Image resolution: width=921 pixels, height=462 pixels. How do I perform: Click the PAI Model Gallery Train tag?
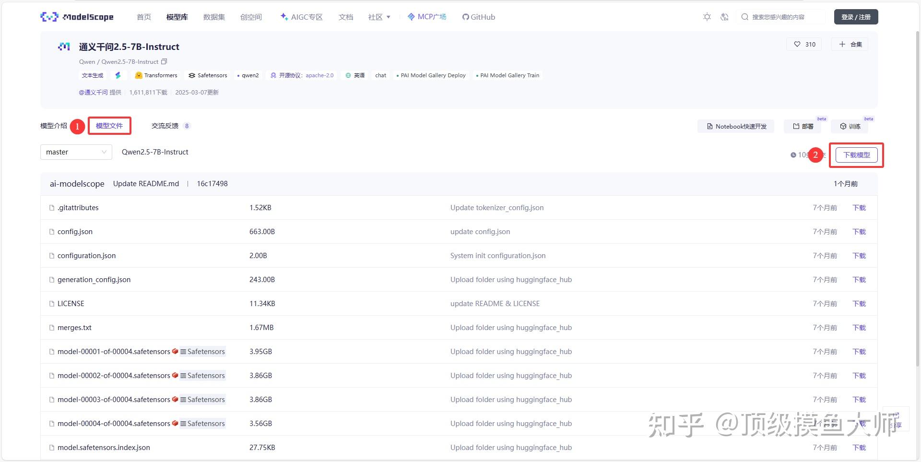pos(508,75)
